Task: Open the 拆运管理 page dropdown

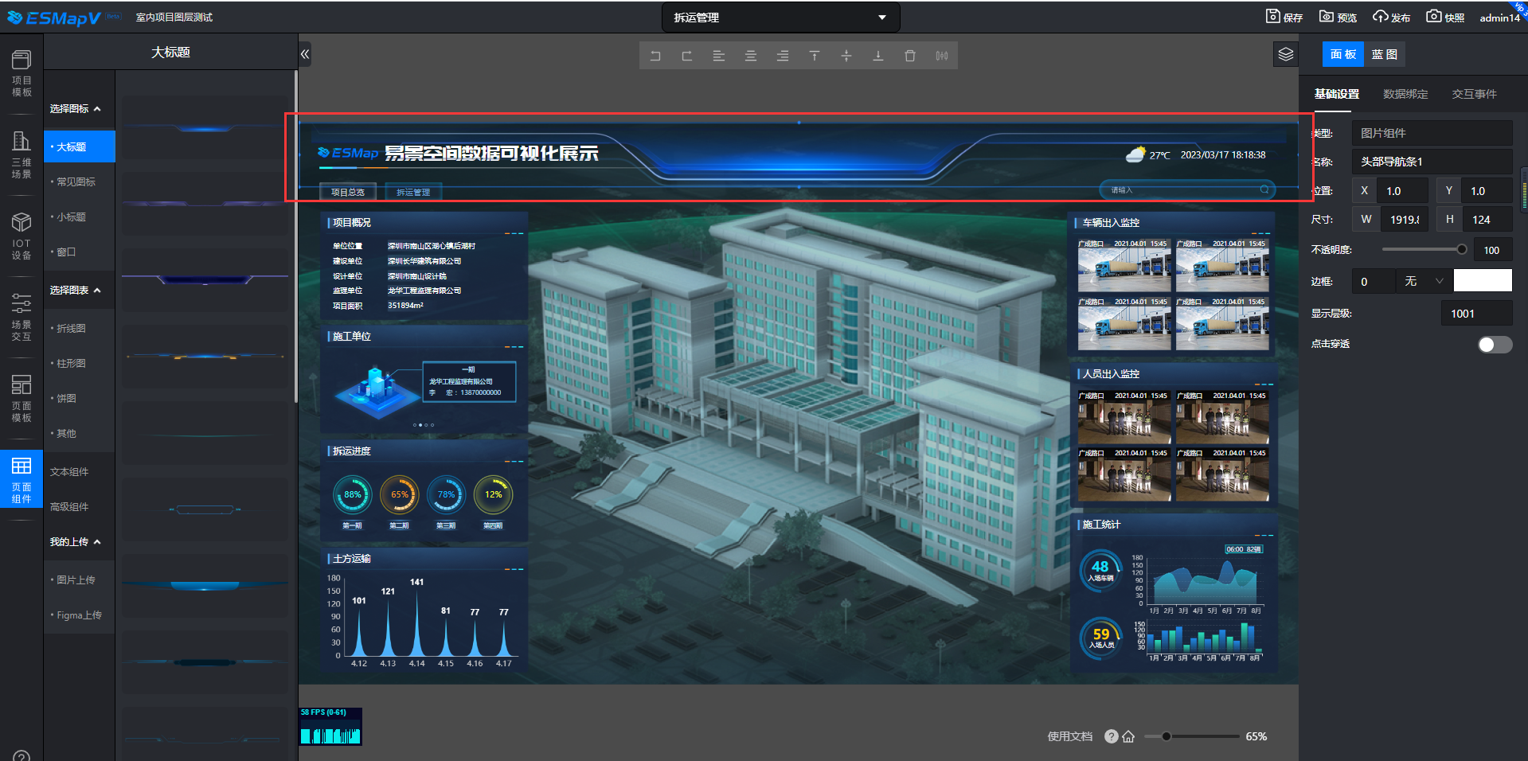Action: pos(780,18)
